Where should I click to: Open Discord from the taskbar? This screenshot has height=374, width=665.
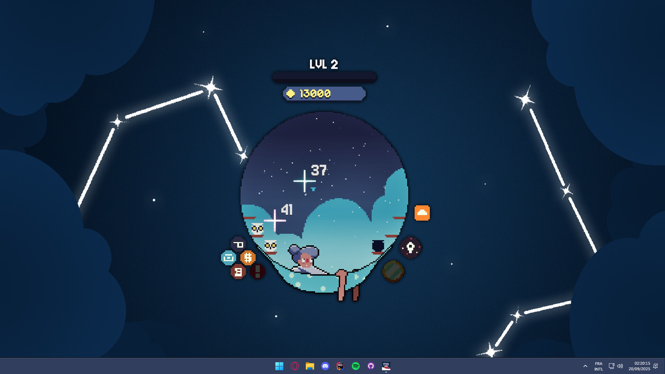tap(325, 366)
